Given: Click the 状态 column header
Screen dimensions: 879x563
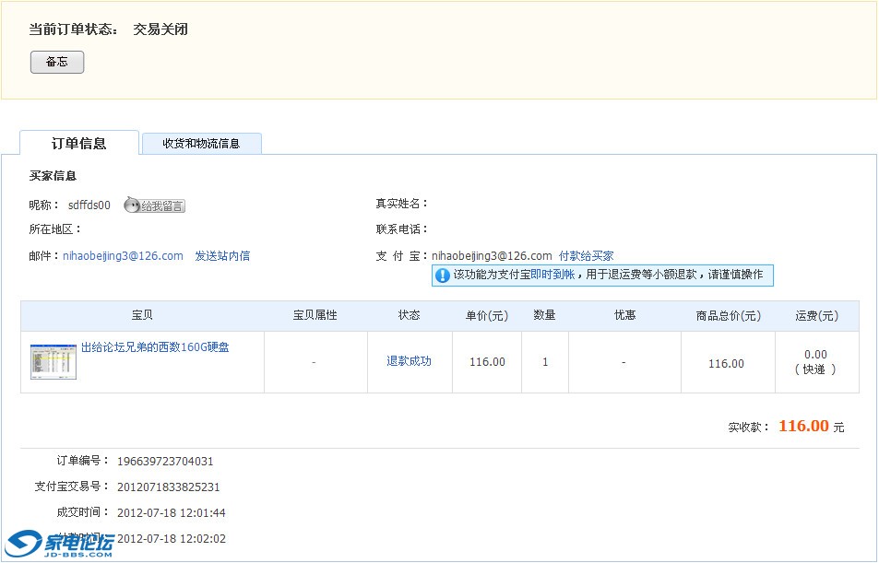Looking at the screenshot, I should point(409,315).
